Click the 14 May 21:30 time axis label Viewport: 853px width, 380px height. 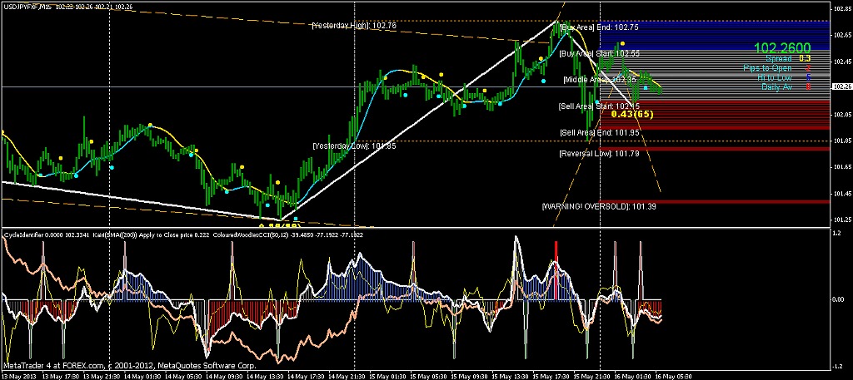point(347,376)
